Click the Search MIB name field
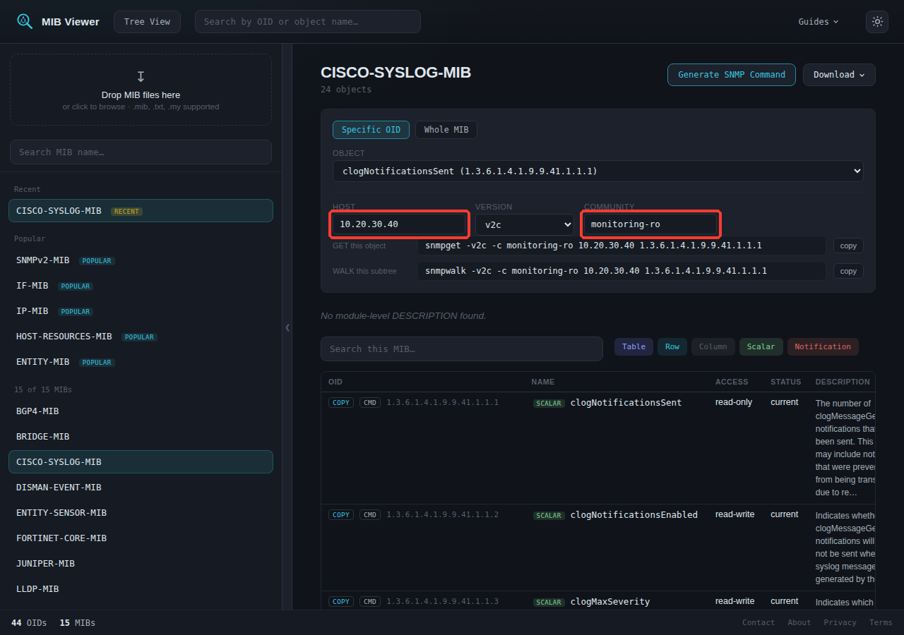 point(141,152)
